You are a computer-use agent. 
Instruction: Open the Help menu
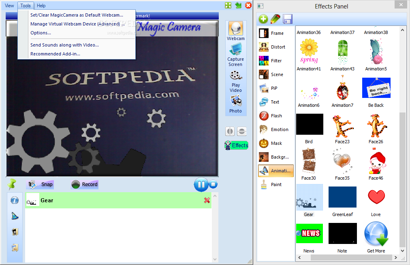[x=41, y=6]
